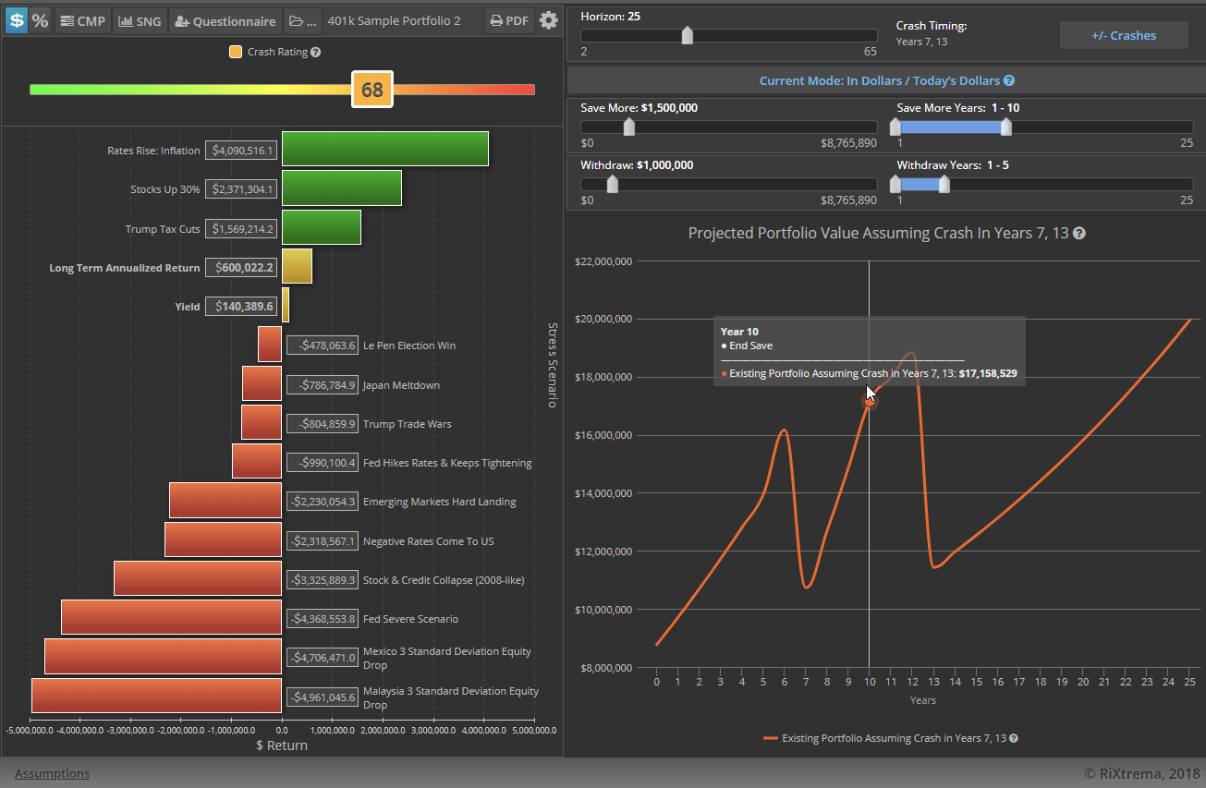Open the SNG bar chart view
Image resolution: width=1206 pixels, height=788 pixels.
(x=140, y=20)
